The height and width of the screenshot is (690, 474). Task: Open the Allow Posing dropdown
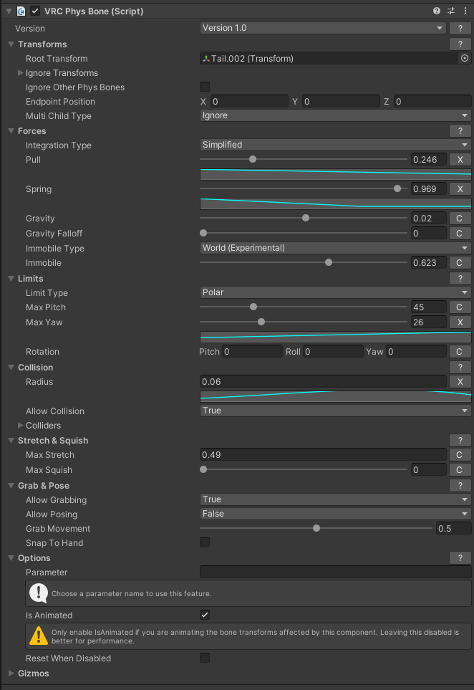[x=335, y=514]
